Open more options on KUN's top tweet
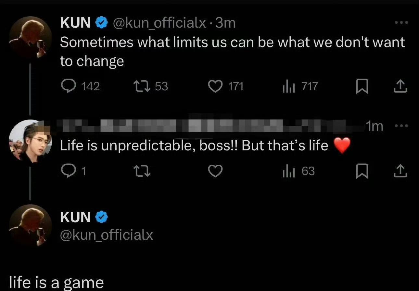Image resolution: width=419 pixels, height=291 pixels. (401, 22)
